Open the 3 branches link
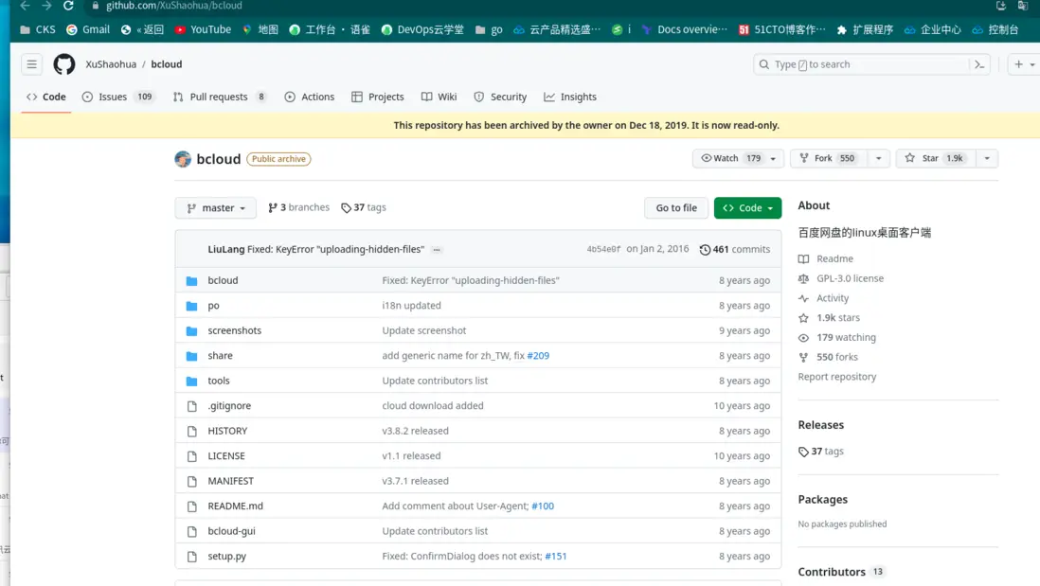 coord(298,207)
